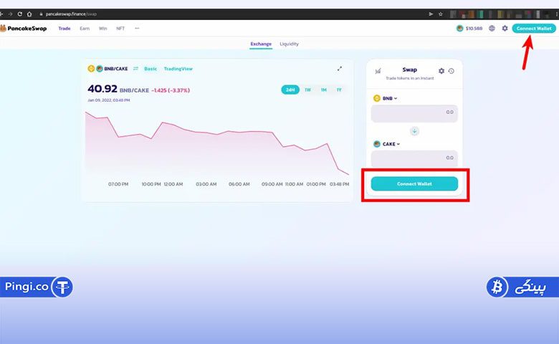Click the share icon in address bar

(x=431, y=14)
